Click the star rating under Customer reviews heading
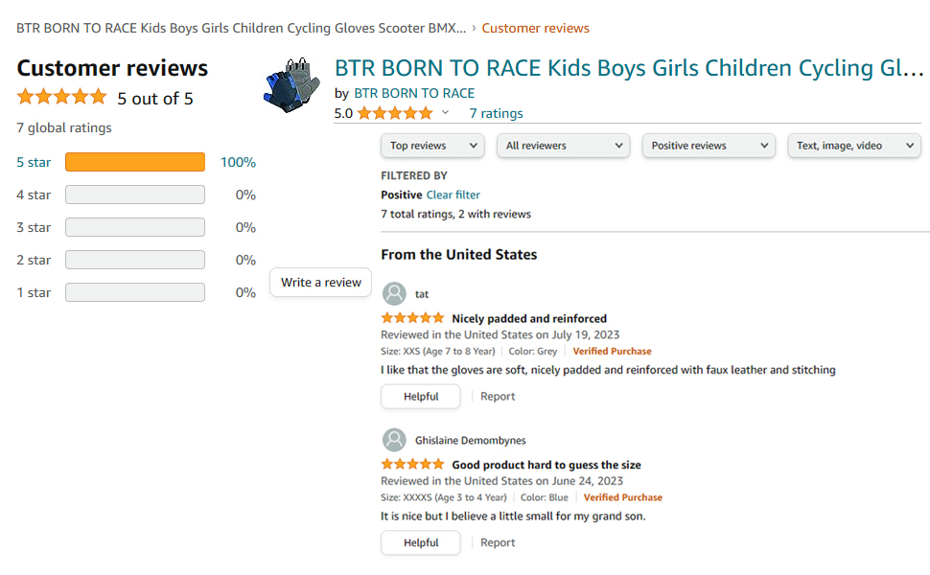The height and width of the screenshot is (575, 930). [61, 98]
